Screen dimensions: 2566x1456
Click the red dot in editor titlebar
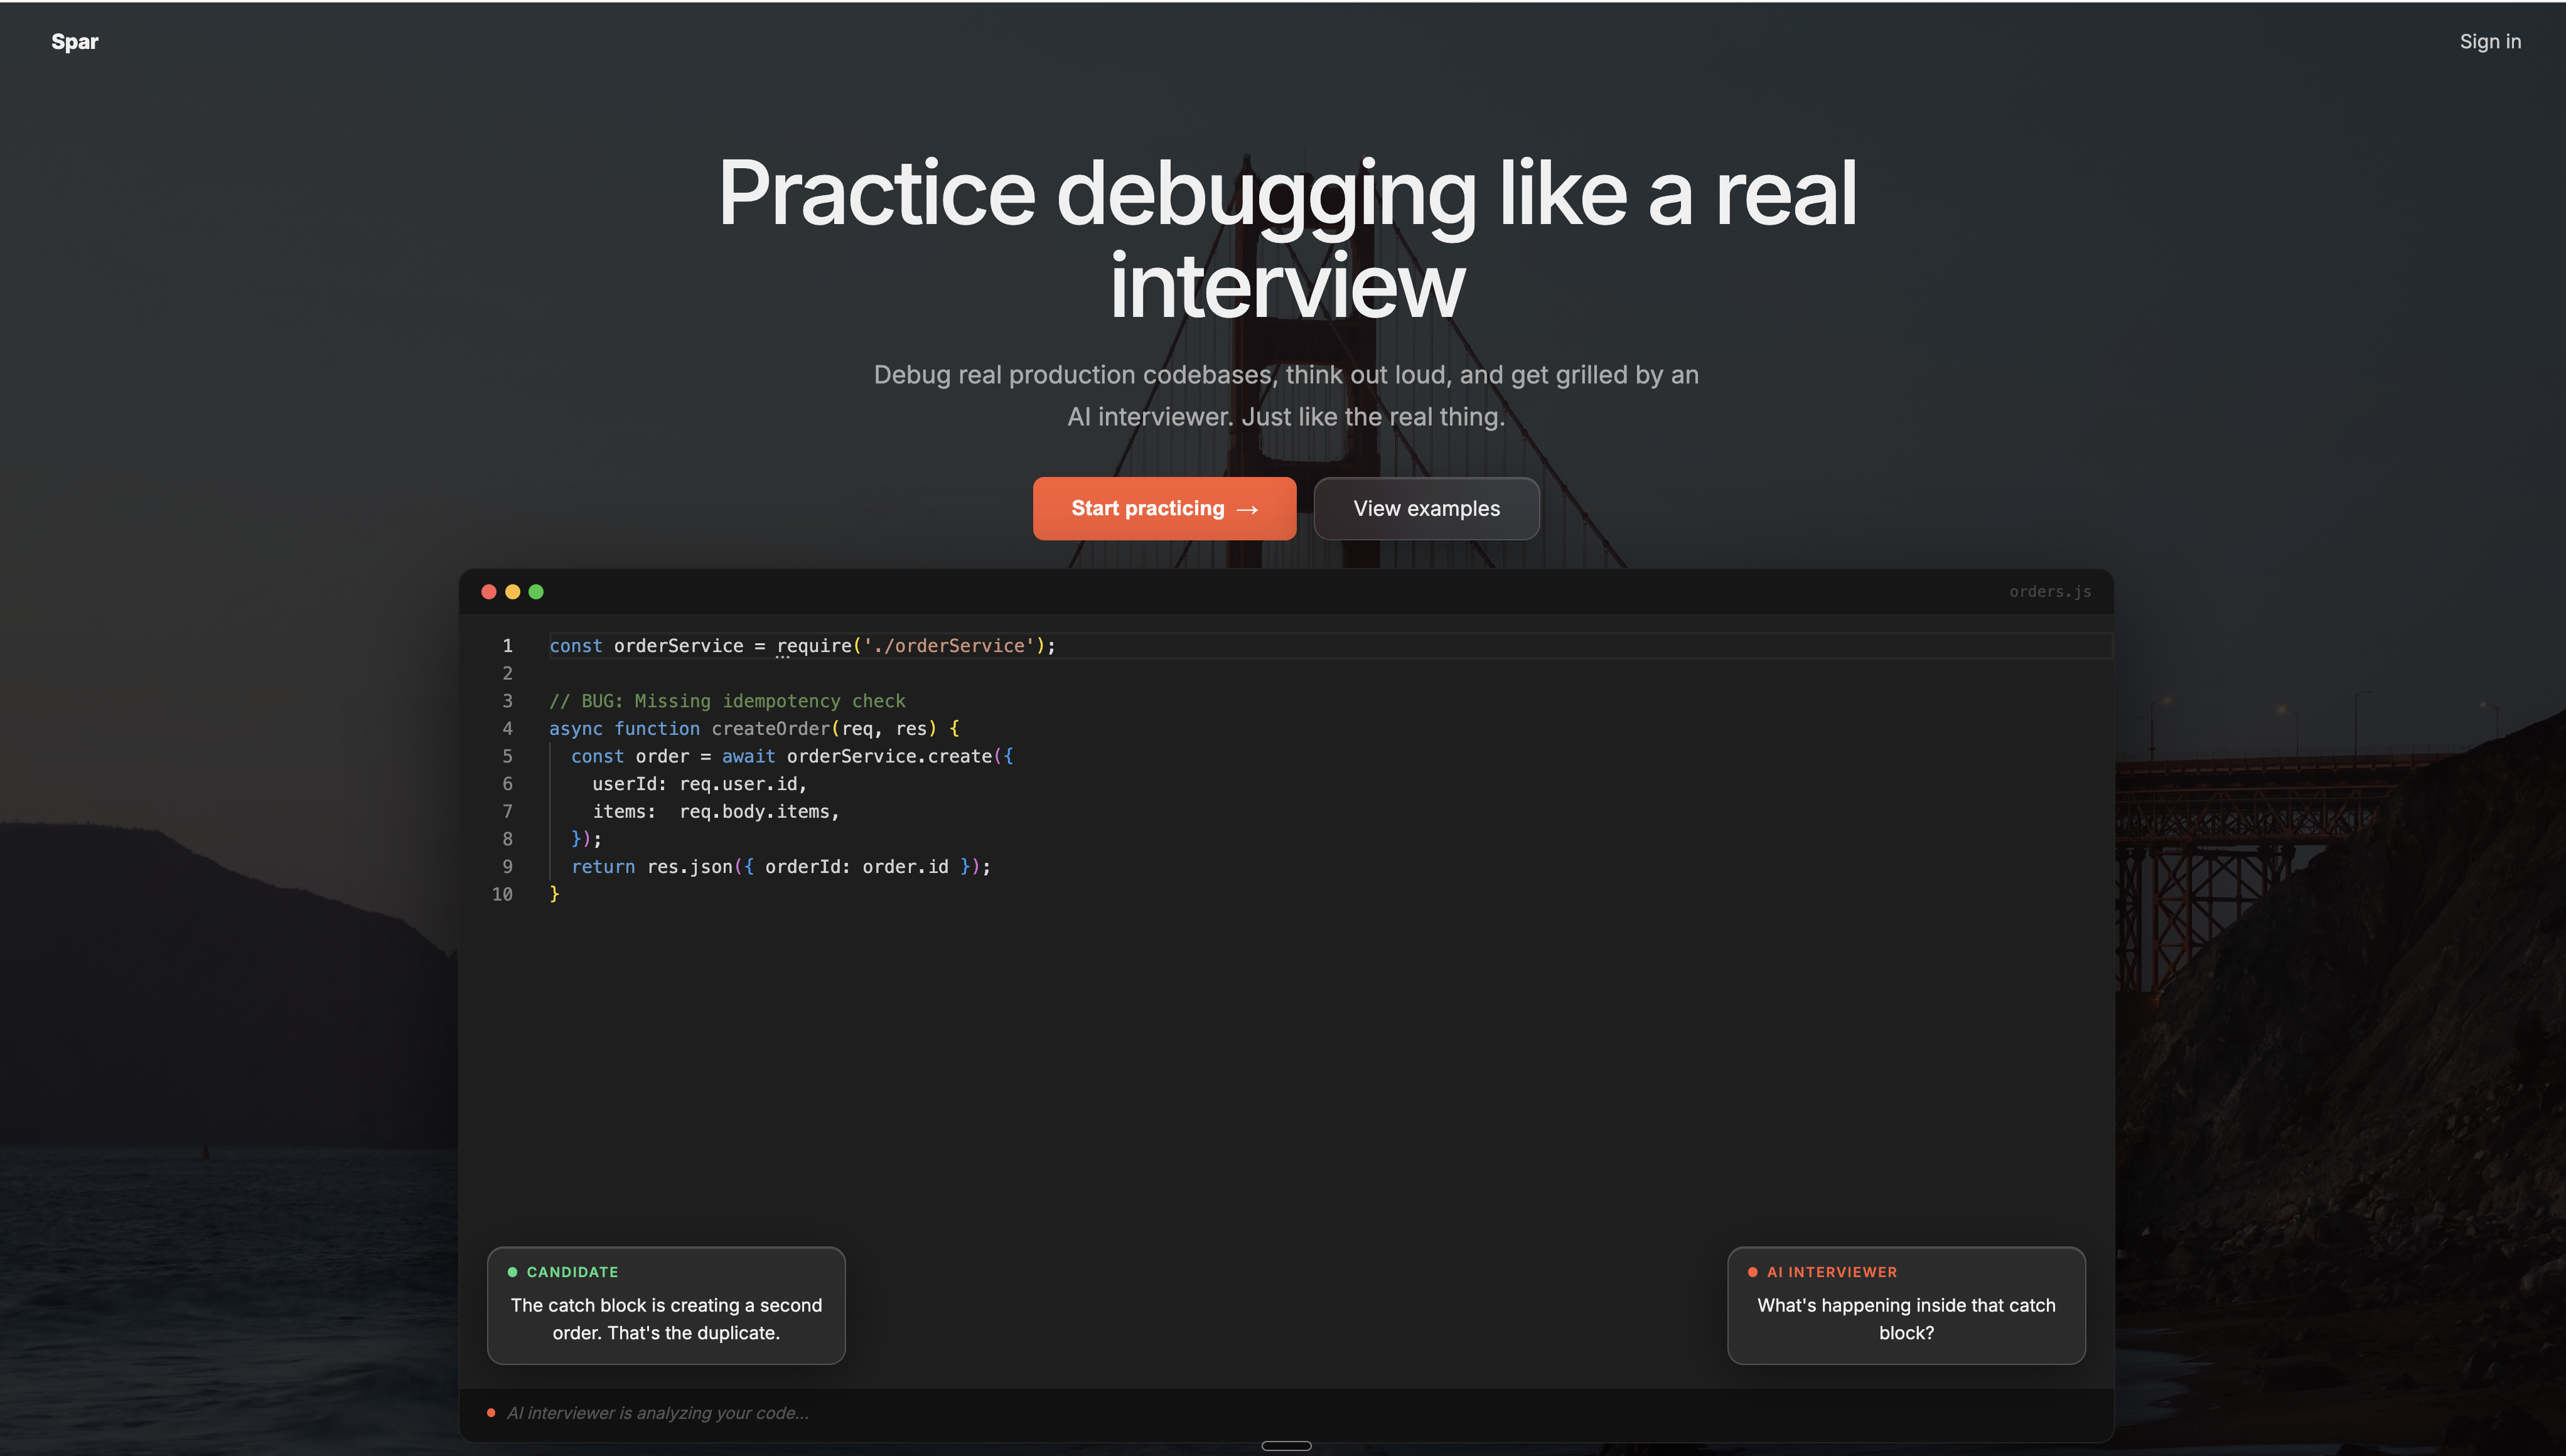pos(489,592)
